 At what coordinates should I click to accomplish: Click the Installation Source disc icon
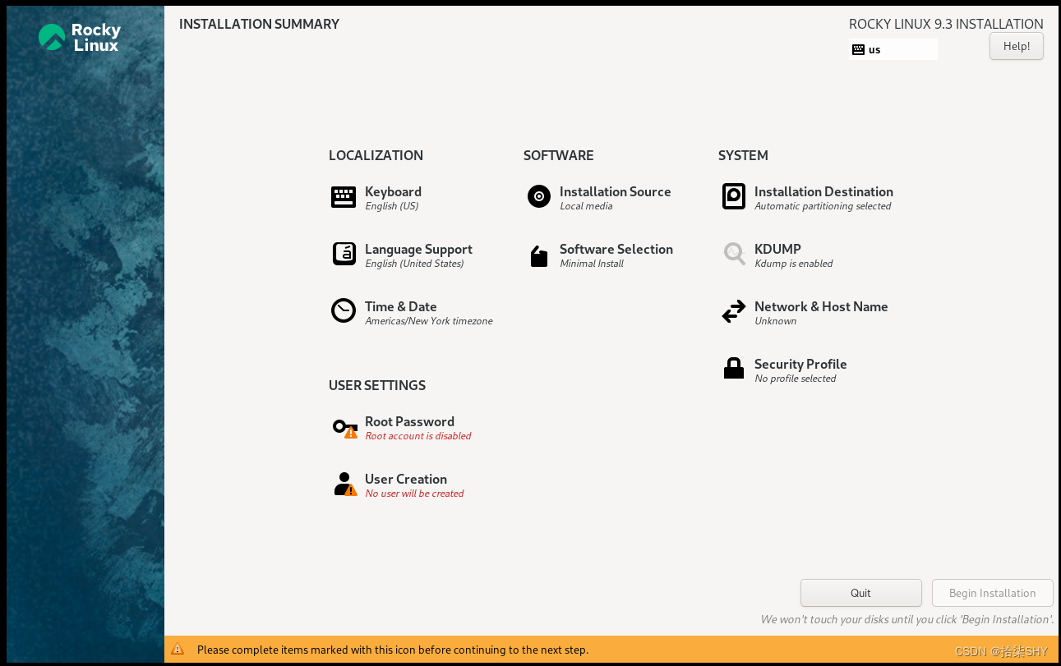click(x=539, y=196)
